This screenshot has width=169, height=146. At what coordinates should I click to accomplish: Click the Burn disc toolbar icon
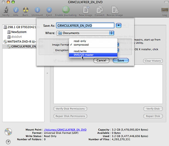(25, 10)
